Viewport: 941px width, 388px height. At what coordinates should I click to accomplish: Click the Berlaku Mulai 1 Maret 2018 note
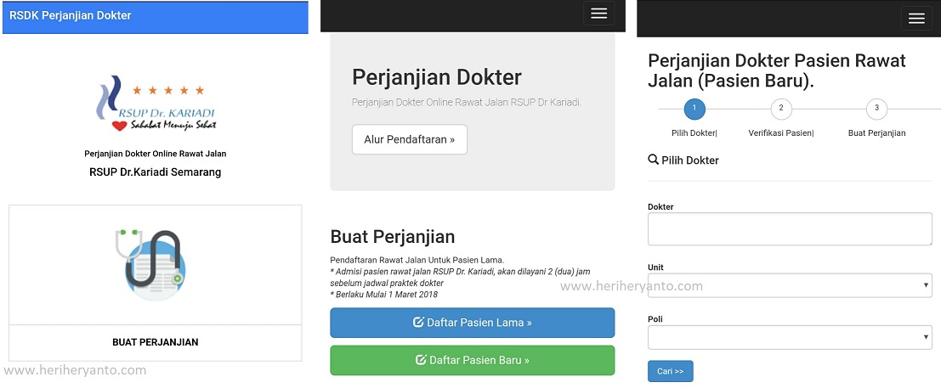(384, 295)
